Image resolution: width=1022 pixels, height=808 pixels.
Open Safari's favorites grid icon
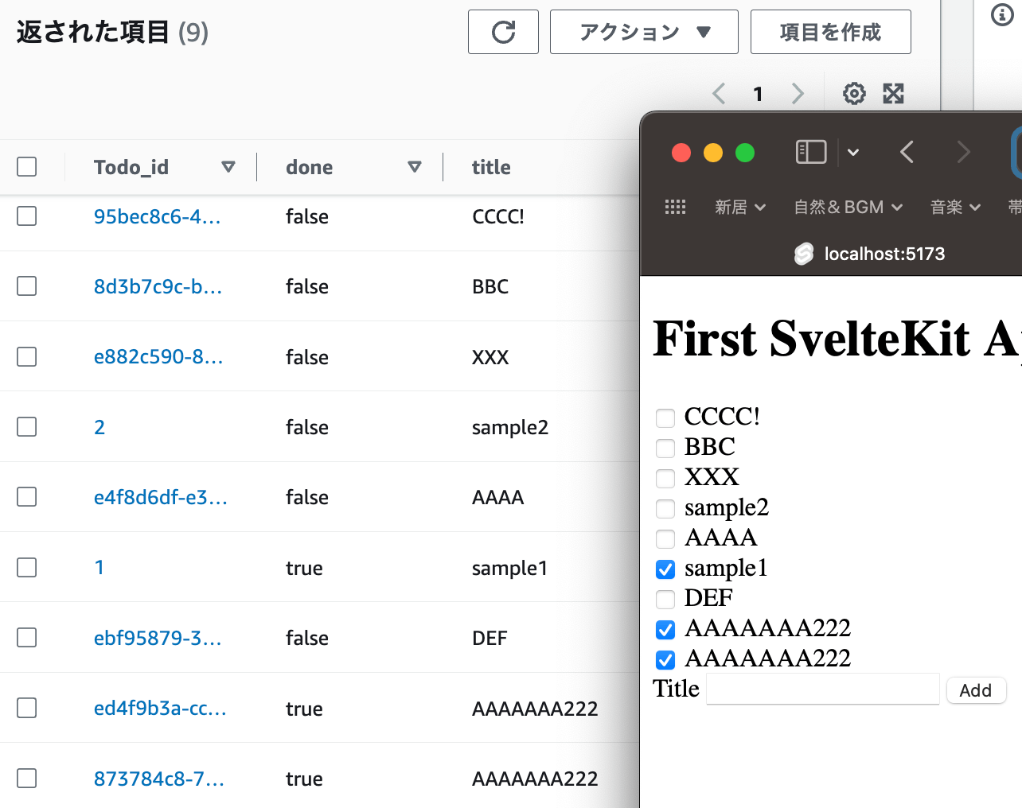tap(676, 207)
